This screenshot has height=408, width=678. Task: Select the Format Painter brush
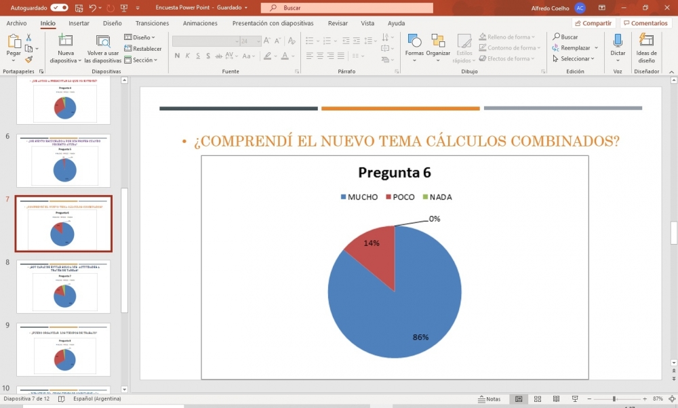point(29,59)
